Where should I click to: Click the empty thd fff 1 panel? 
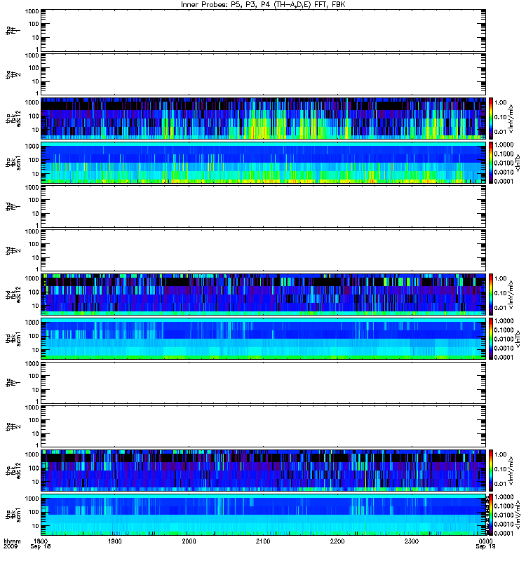tap(264, 206)
